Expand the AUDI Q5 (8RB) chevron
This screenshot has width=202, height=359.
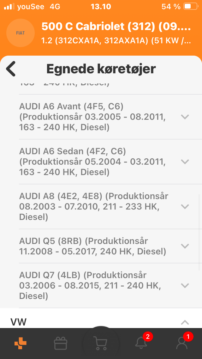click(185, 246)
